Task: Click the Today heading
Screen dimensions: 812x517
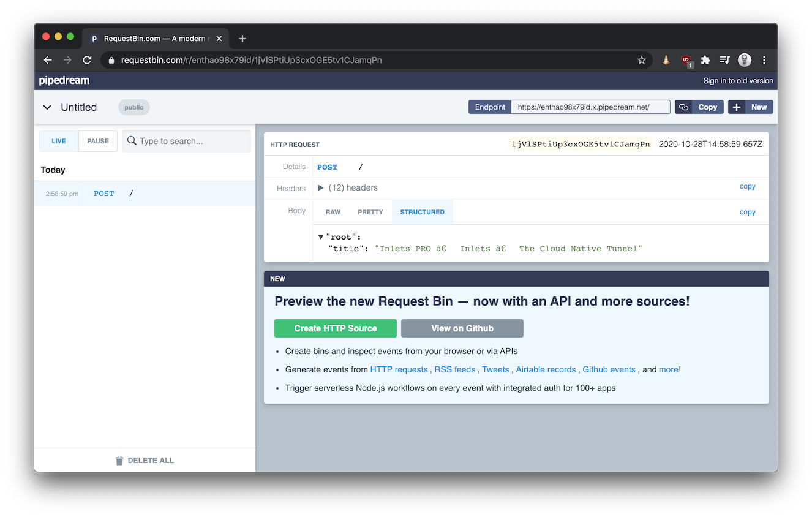Action: [53, 170]
